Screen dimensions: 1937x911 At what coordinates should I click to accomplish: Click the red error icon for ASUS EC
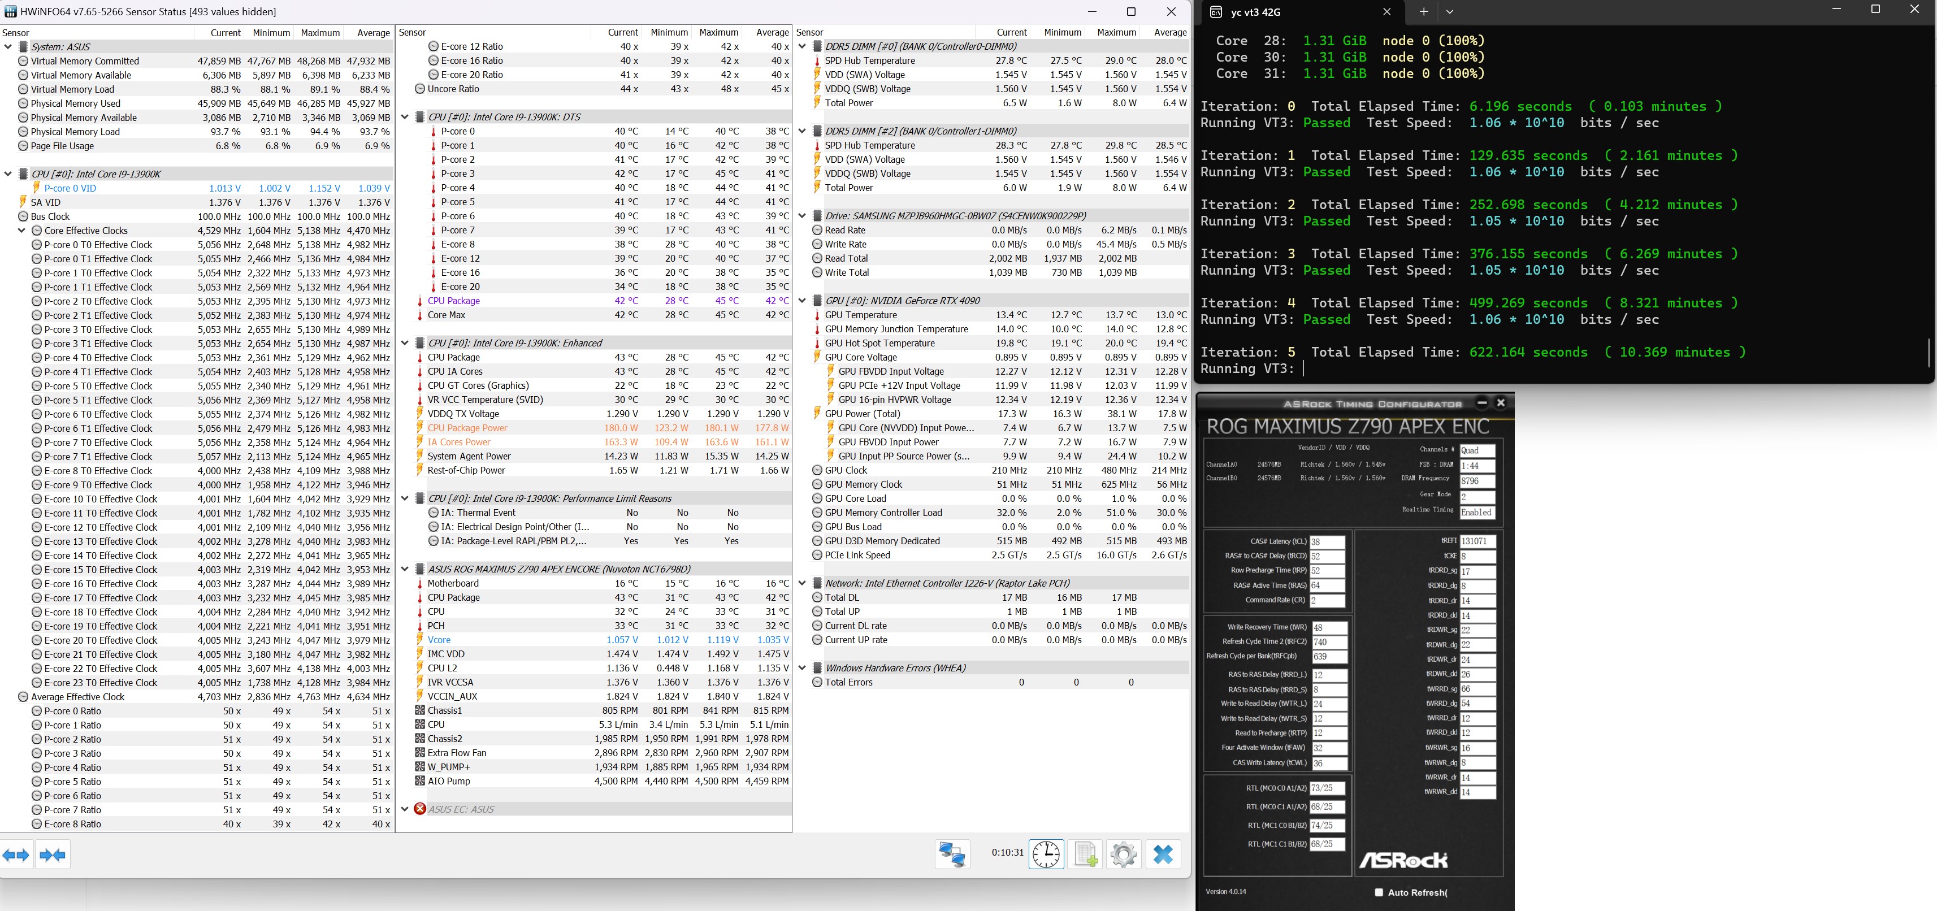coord(421,809)
